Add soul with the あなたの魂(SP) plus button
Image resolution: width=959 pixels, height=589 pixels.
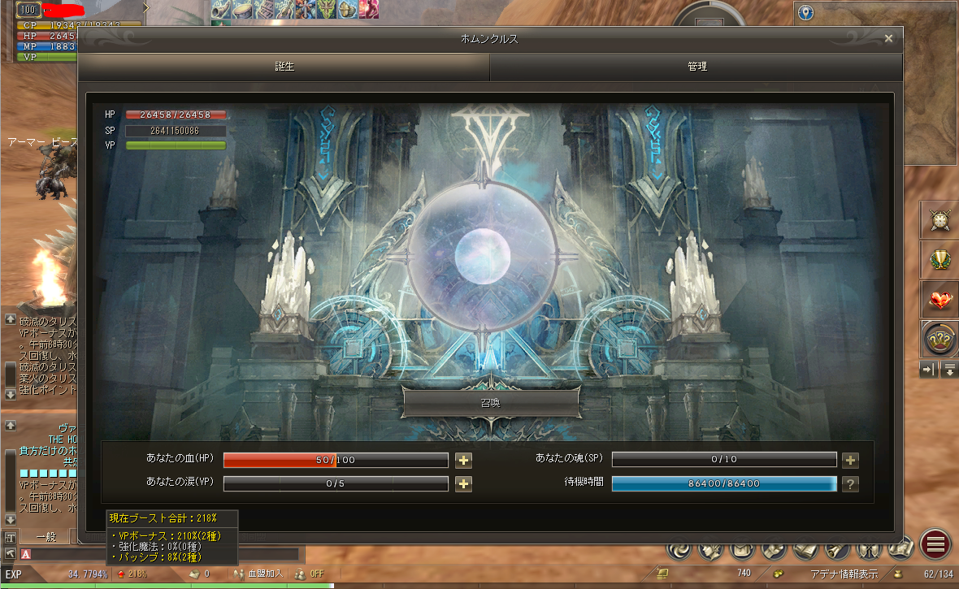[x=850, y=460]
